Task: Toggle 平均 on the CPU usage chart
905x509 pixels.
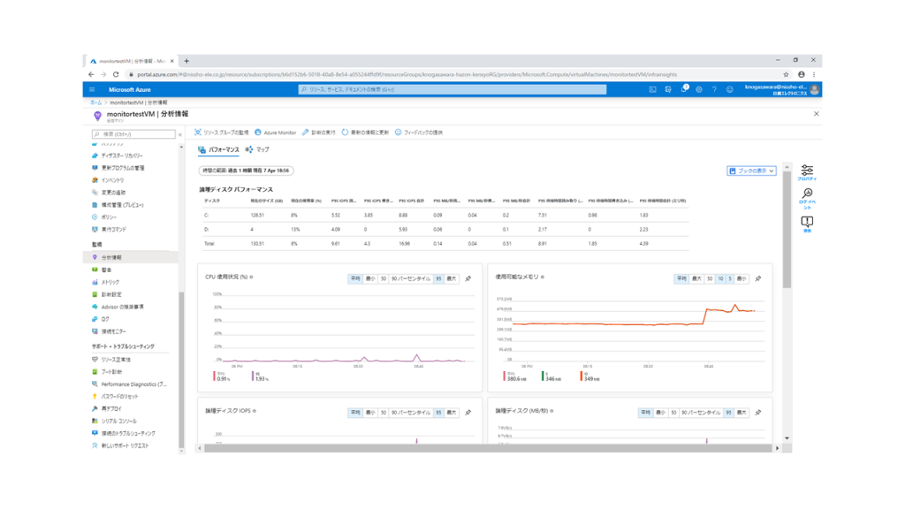Action: click(355, 278)
